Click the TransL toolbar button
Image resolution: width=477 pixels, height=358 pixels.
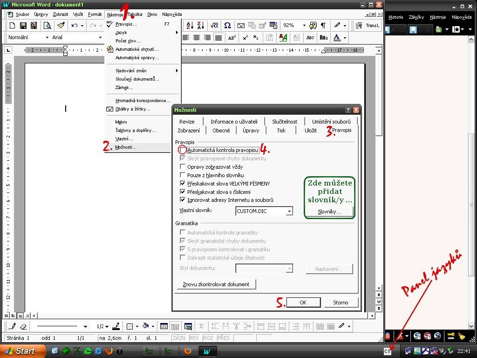click(372, 26)
